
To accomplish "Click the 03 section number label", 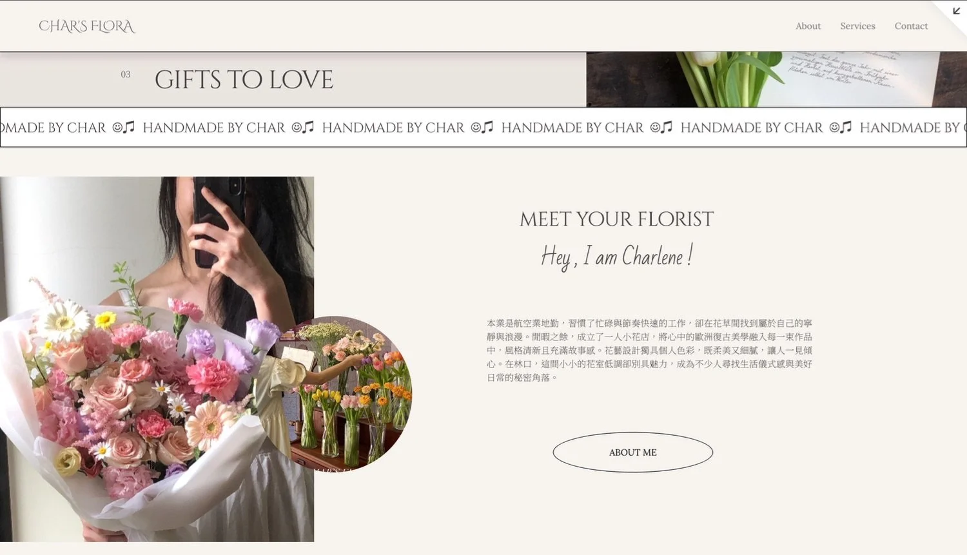I will (126, 75).
